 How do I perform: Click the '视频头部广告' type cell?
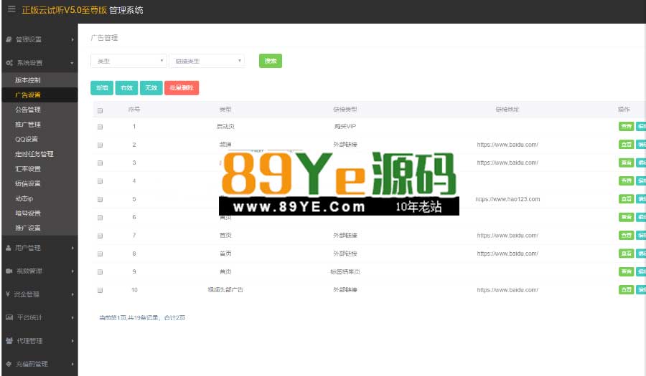tap(225, 290)
